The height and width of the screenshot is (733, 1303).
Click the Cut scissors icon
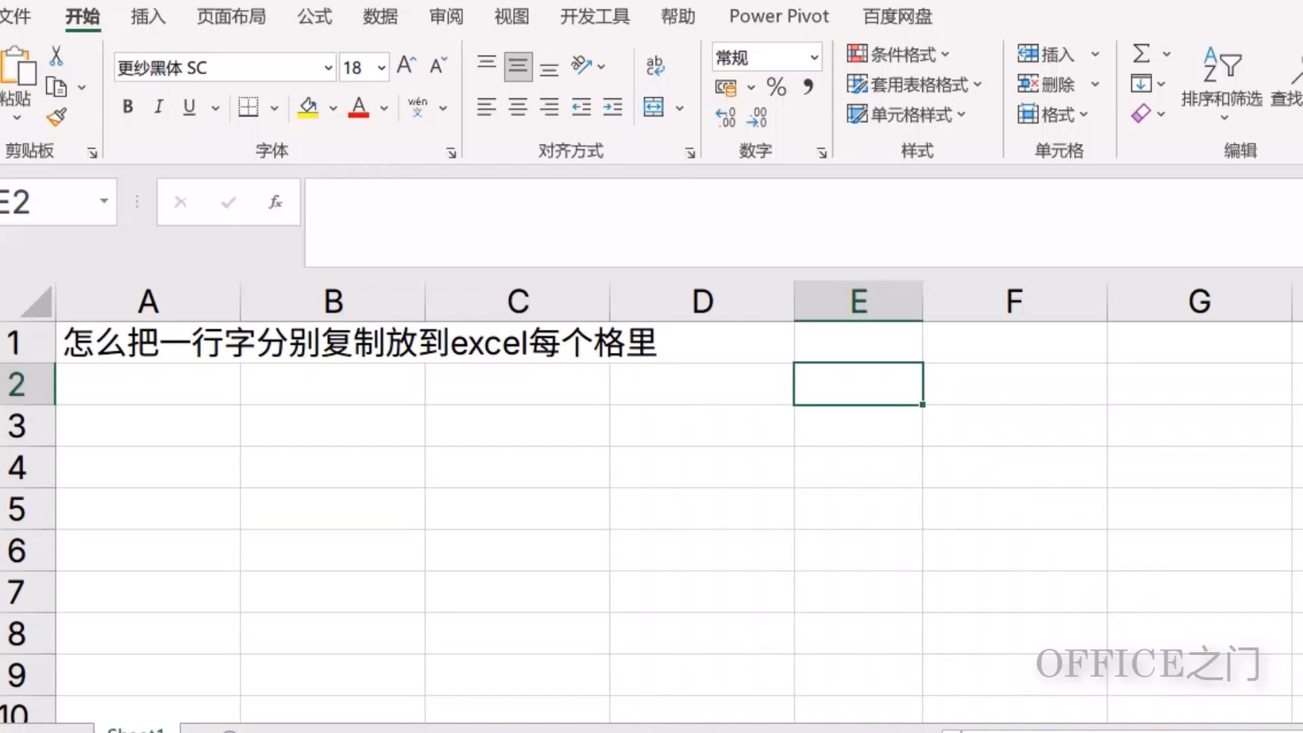pyautogui.click(x=56, y=56)
